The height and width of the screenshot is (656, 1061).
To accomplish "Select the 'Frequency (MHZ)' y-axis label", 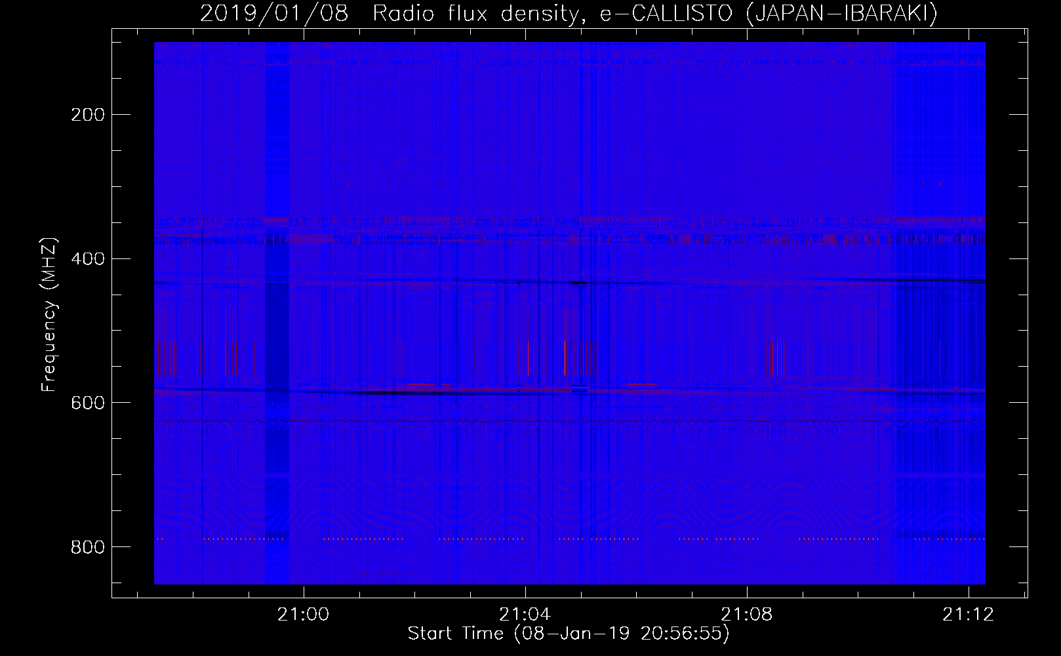I will (x=49, y=314).
